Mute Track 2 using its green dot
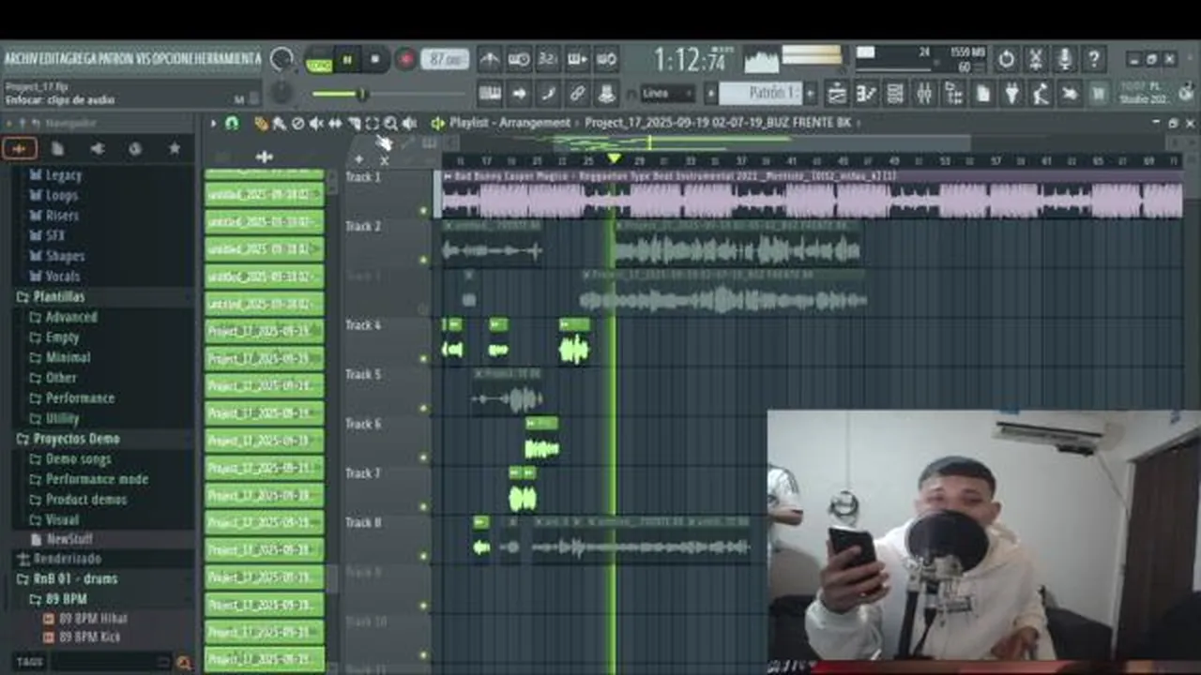 (424, 261)
